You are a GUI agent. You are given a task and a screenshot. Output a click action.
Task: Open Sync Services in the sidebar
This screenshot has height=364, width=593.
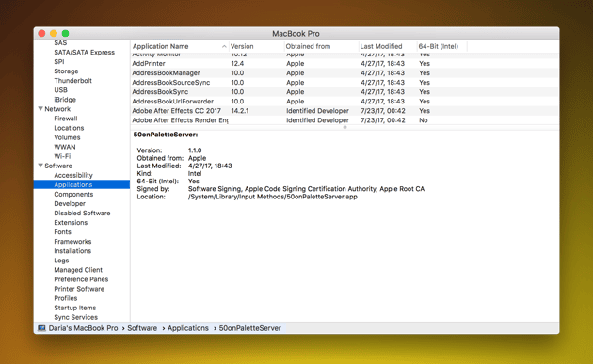pyautogui.click(x=75, y=317)
